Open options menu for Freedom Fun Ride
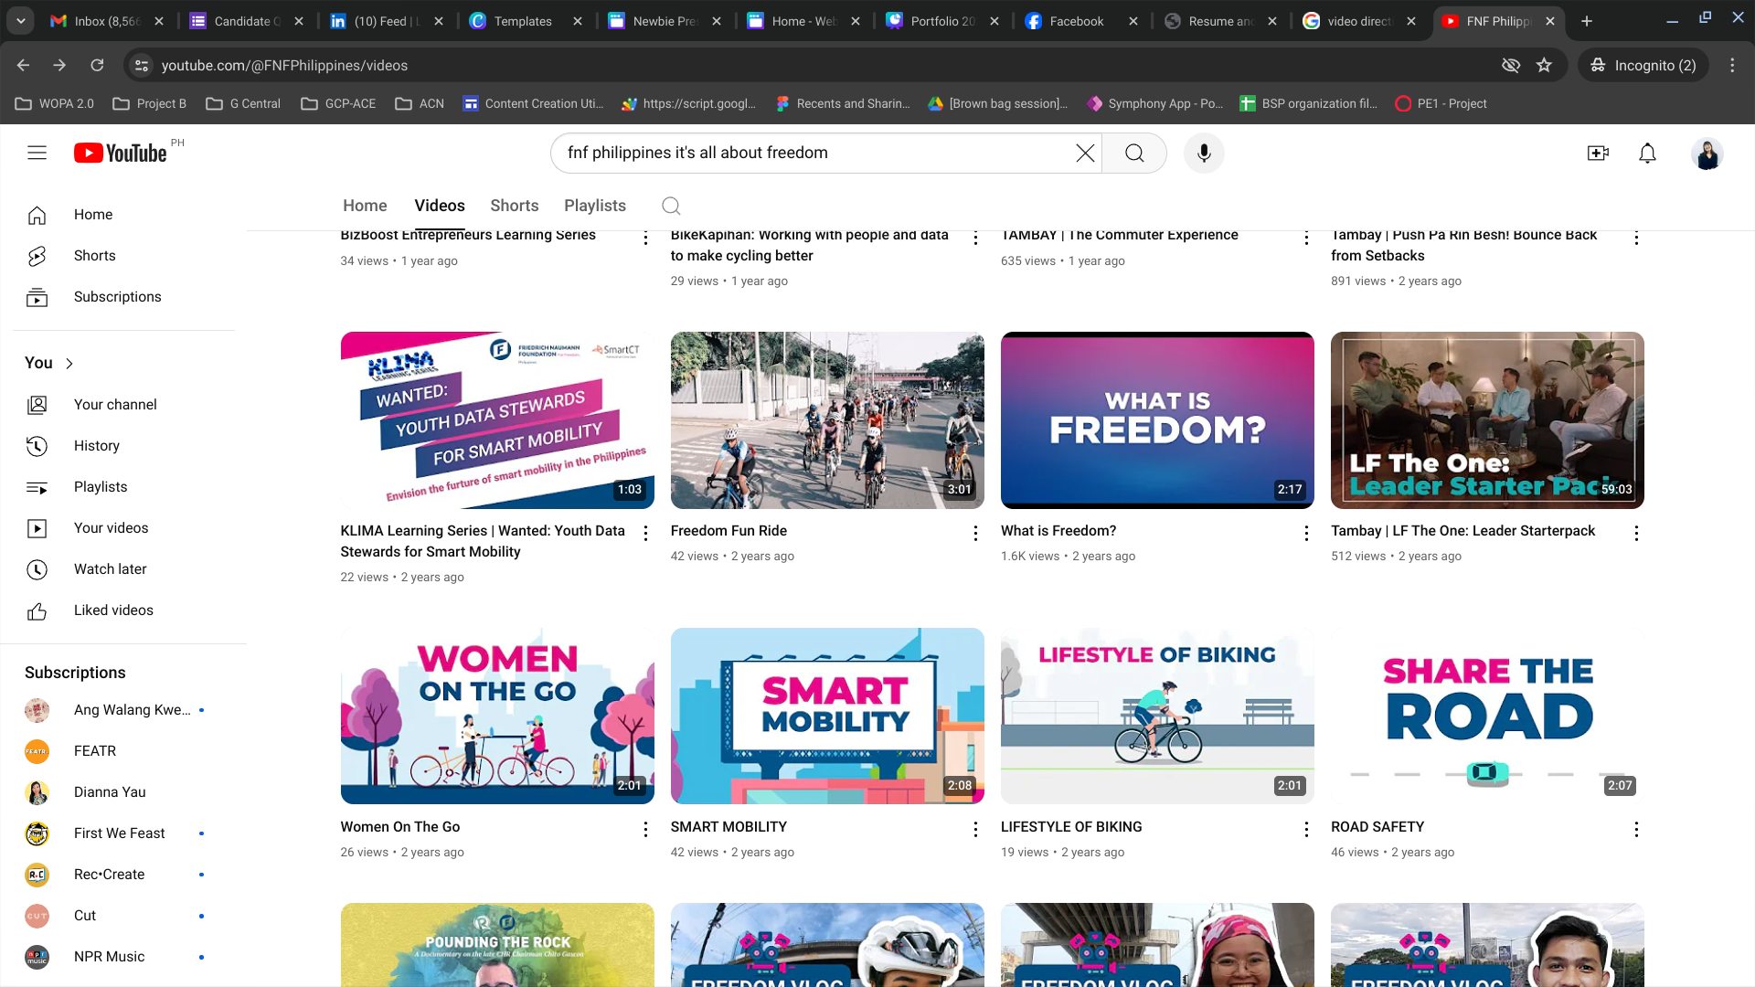Image resolution: width=1755 pixels, height=987 pixels. 975,533
